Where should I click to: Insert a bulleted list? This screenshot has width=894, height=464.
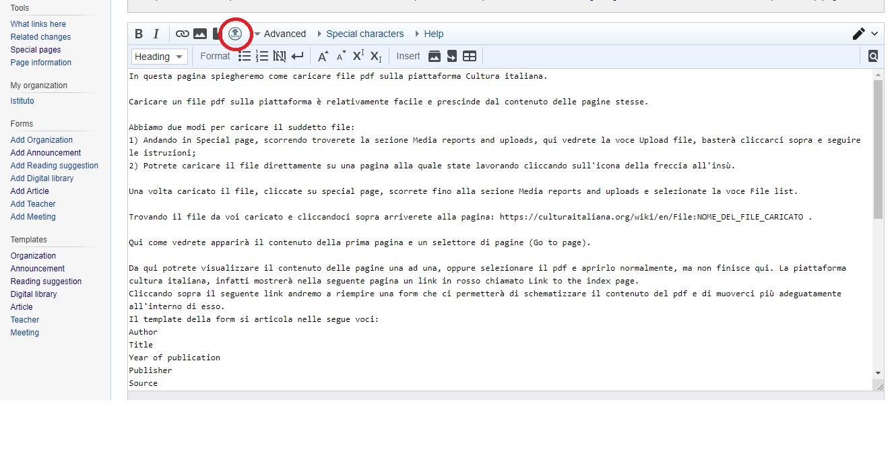[x=245, y=57]
